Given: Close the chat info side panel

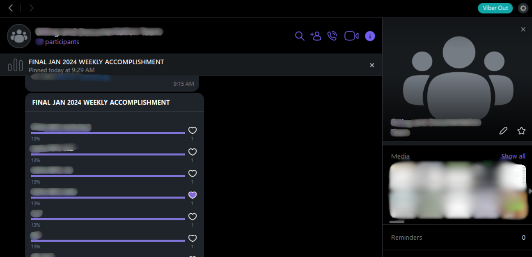Looking at the screenshot, I should click(523, 29).
